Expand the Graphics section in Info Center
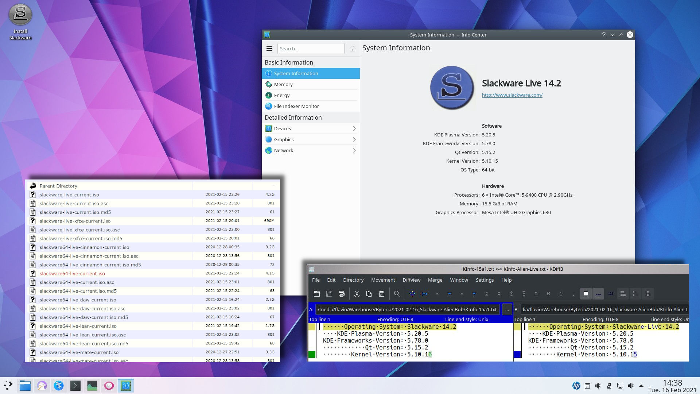The width and height of the screenshot is (700, 394). click(x=354, y=139)
